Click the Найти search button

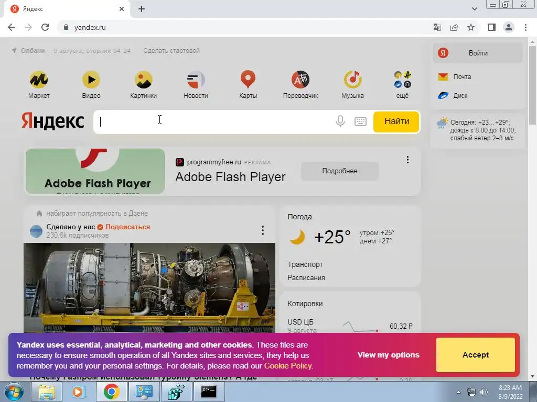point(396,121)
